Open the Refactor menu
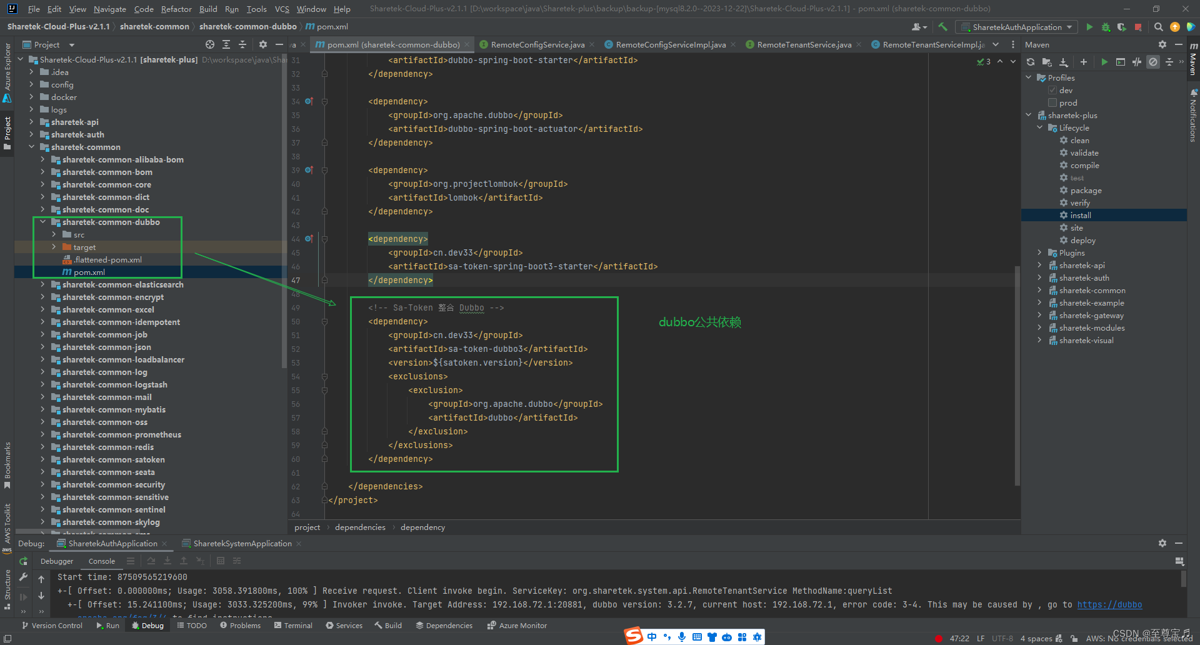The height and width of the screenshot is (645, 1200). tap(176, 9)
